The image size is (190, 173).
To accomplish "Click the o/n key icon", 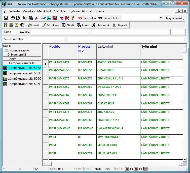I will [x=27, y=32].
